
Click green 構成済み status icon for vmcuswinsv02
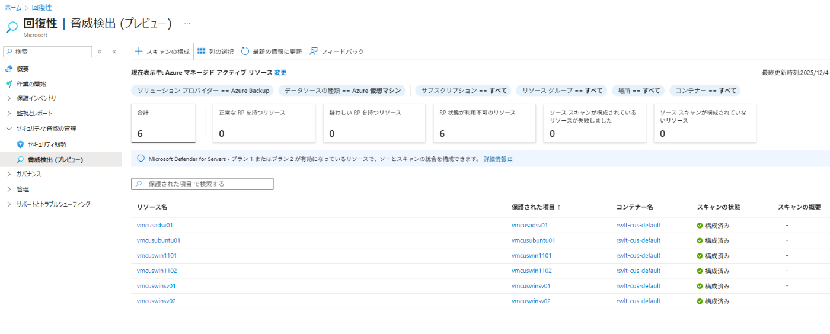click(700, 301)
